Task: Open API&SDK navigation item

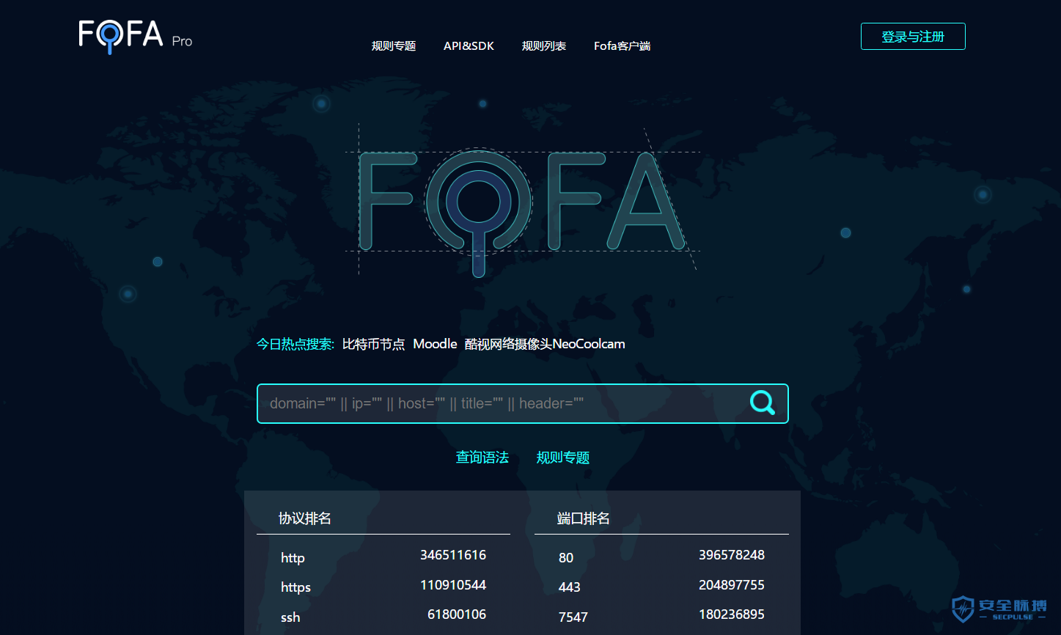Action: [469, 45]
